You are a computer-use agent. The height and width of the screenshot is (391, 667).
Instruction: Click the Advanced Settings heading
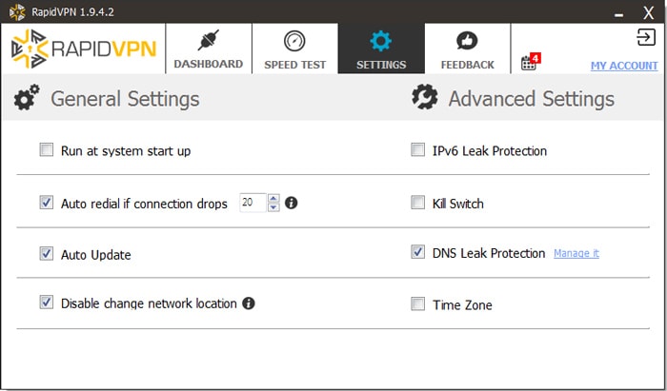point(532,99)
